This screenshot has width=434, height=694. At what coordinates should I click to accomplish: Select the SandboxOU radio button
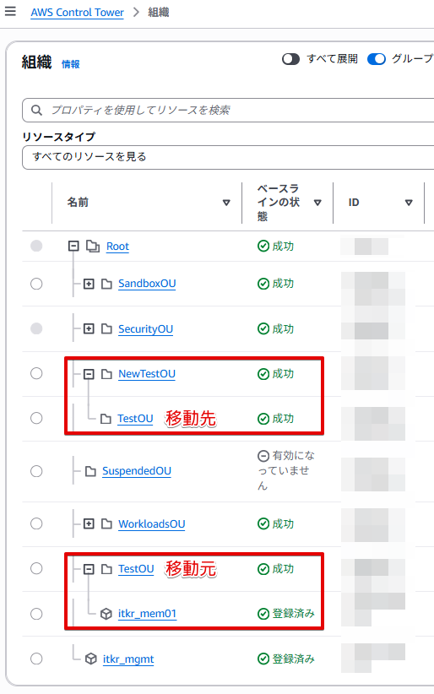pyautogui.click(x=36, y=284)
